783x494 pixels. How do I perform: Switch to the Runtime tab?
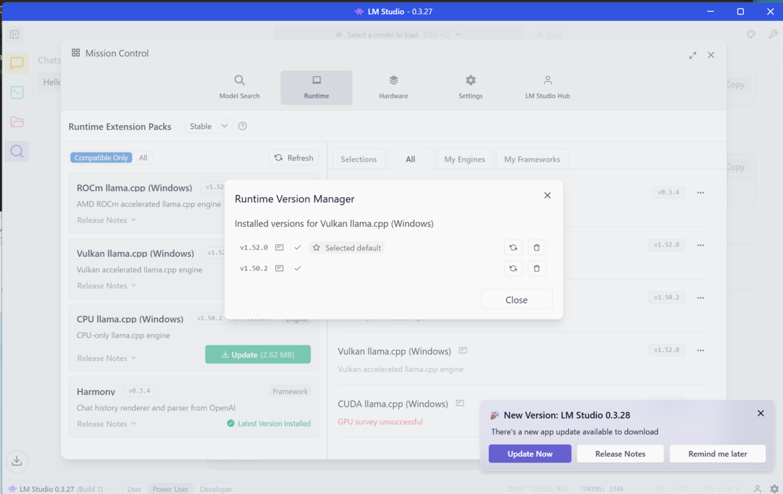point(316,87)
